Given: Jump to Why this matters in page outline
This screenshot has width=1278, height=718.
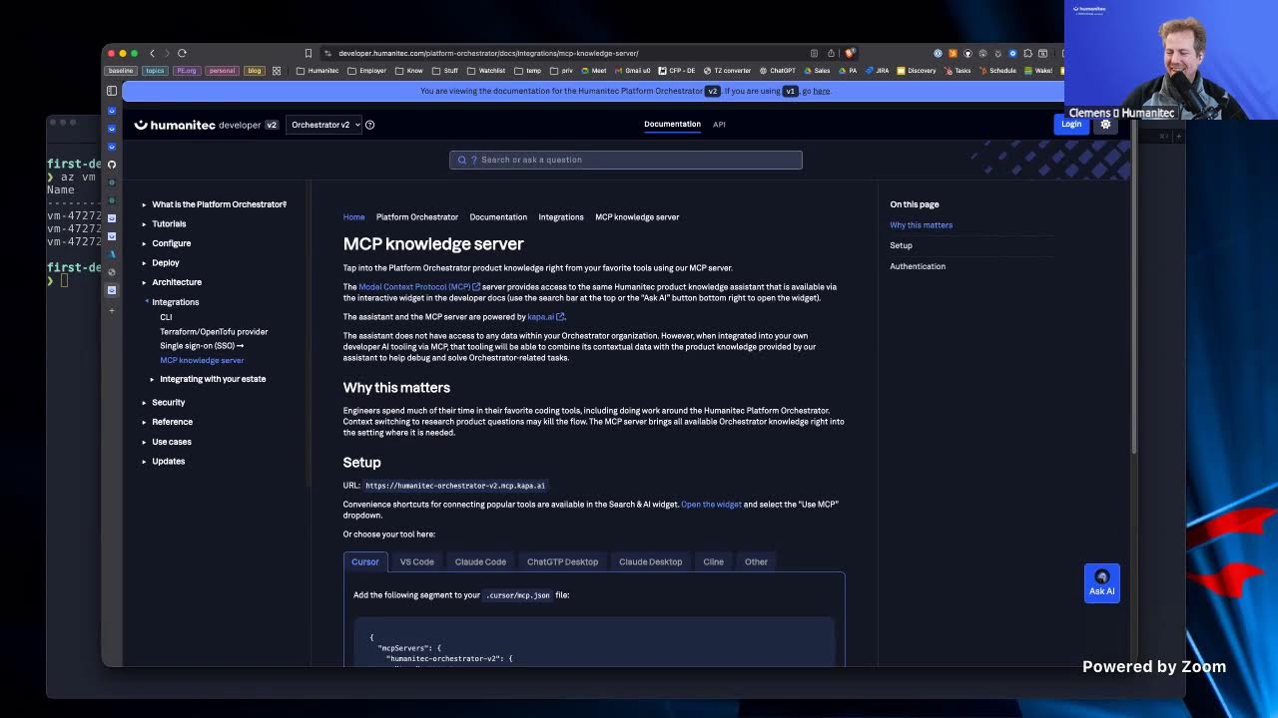Looking at the screenshot, I should pyautogui.click(x=921, y=225).
